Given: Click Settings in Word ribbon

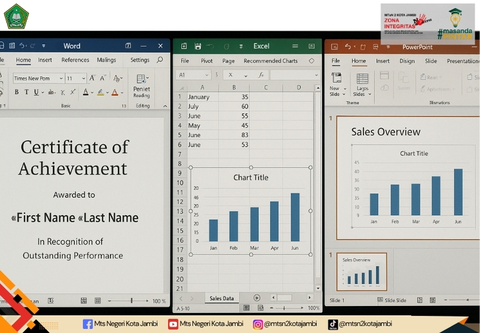Looking at the screenshot, I should [x=140, y=60].
